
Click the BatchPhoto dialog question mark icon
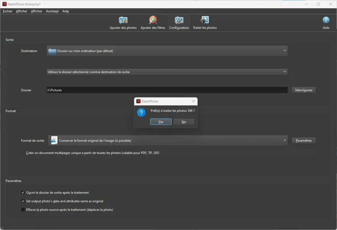pyautogui.click(x=141, y=113)
